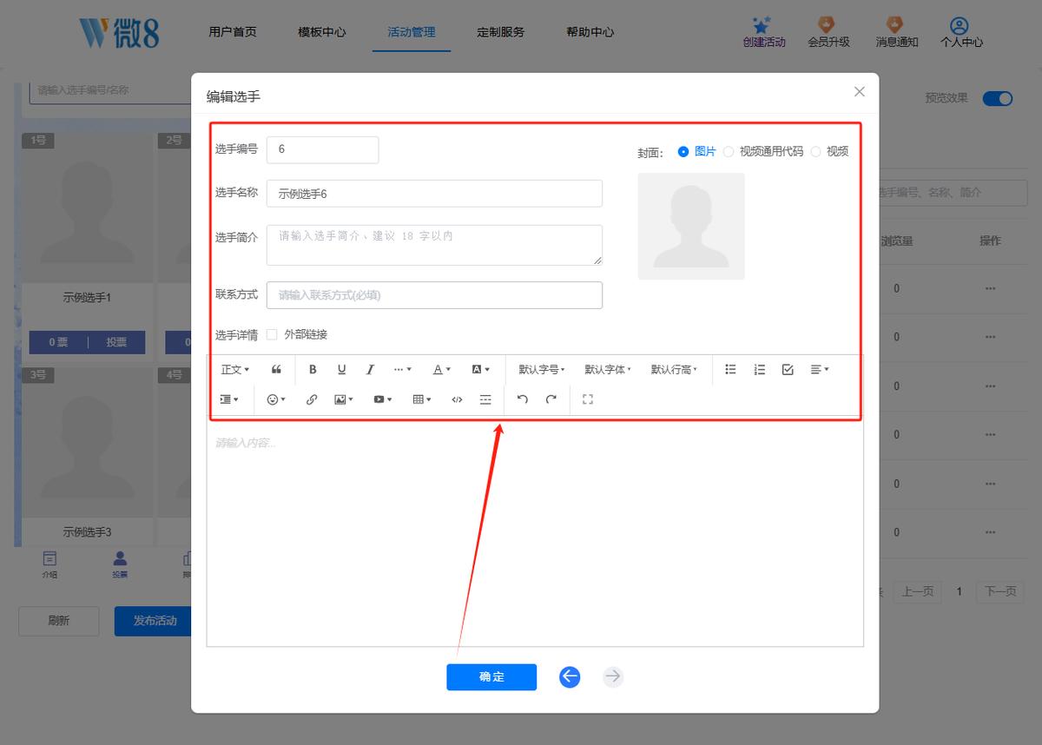Click the 确定 confirm button

click(x=491, y=677)
